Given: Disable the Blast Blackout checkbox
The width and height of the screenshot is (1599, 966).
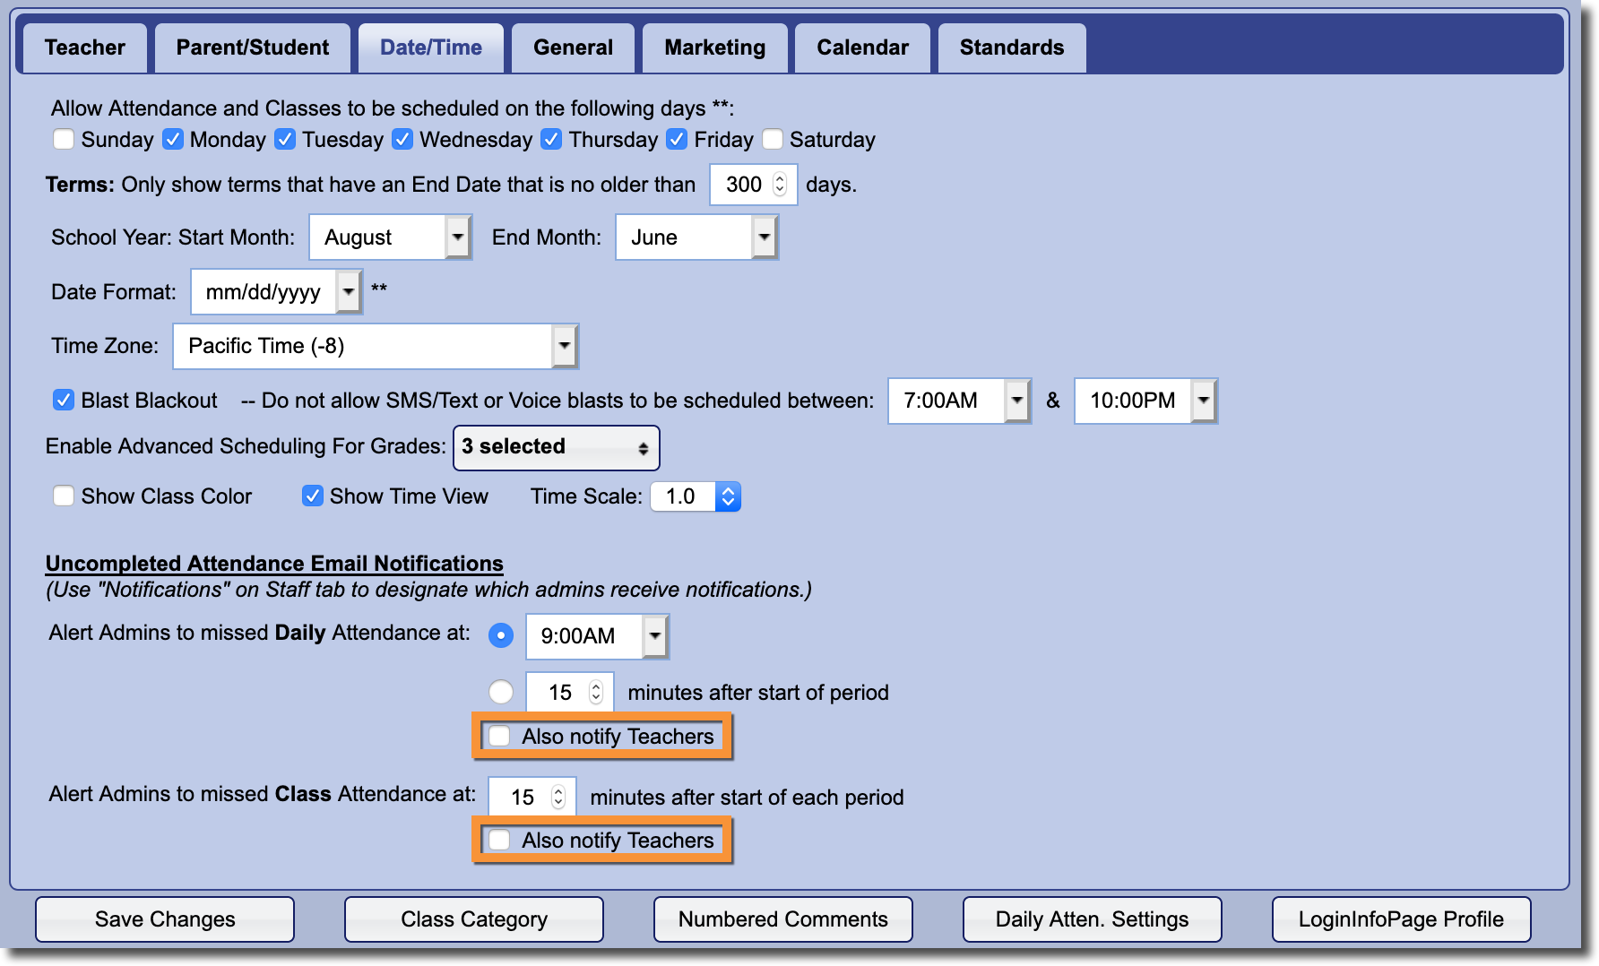Looking at the screenshot, I should pyautogui.click(x=64, y=401).
